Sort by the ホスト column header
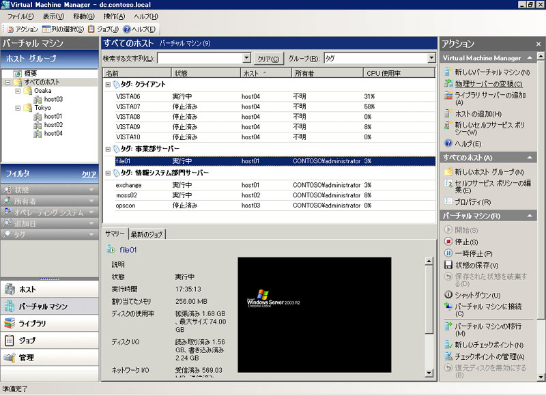 (x=266, y=73)
